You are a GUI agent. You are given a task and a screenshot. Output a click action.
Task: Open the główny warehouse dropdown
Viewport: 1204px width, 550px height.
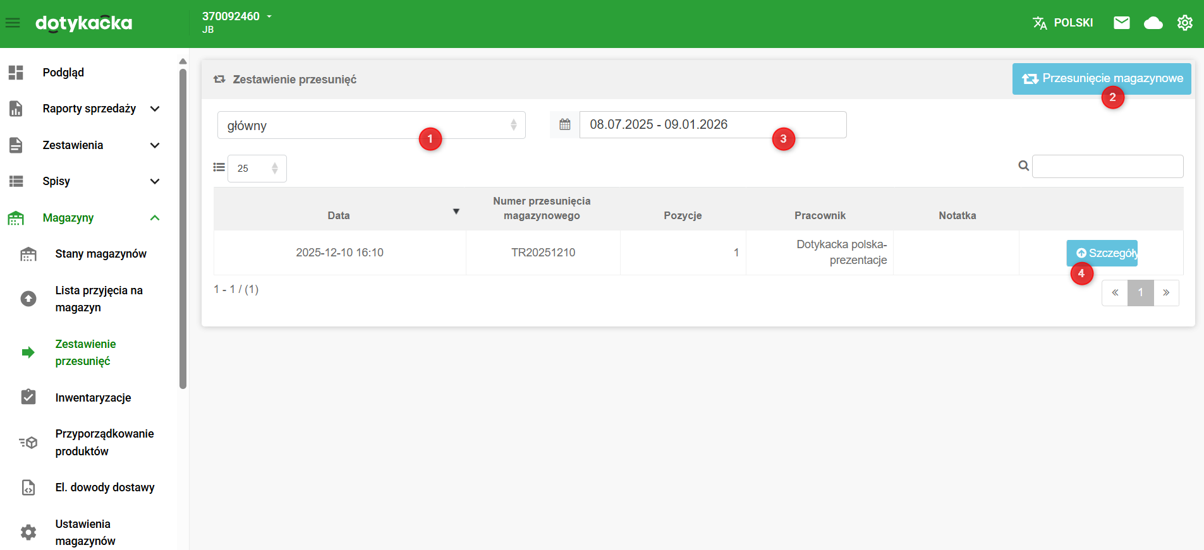tap(371, 125)
